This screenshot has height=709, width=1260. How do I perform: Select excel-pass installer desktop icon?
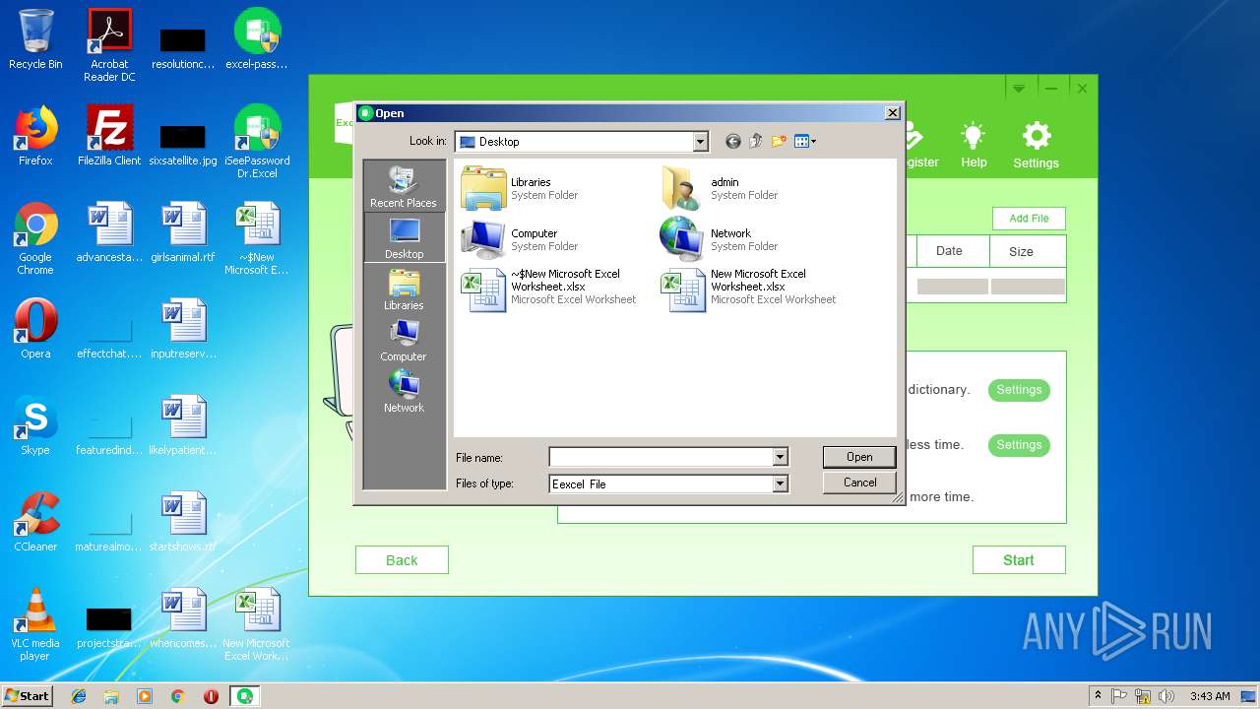pyautogui.click(x=257, y=39)
